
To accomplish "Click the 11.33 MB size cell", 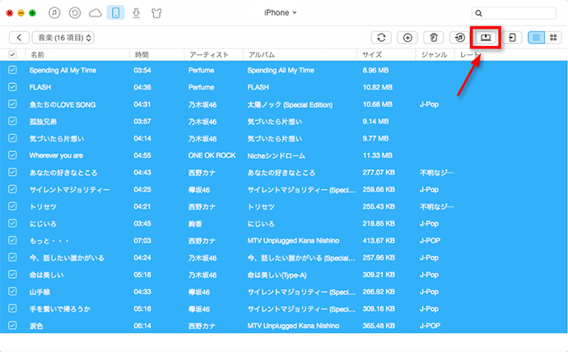I will coord(378,155).
